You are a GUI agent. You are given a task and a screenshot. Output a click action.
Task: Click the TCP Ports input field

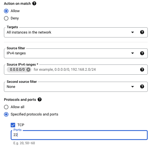coord(79,135)
